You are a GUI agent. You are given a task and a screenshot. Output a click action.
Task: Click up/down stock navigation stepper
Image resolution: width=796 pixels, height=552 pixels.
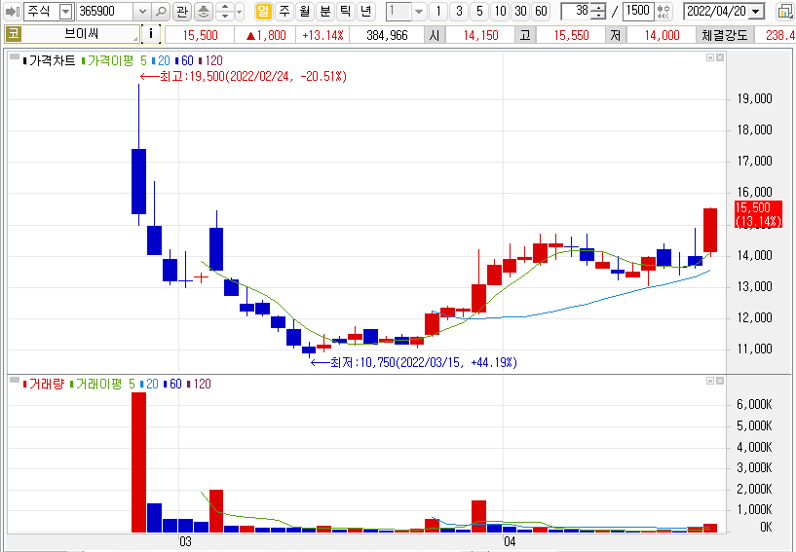tap(225, 11)
